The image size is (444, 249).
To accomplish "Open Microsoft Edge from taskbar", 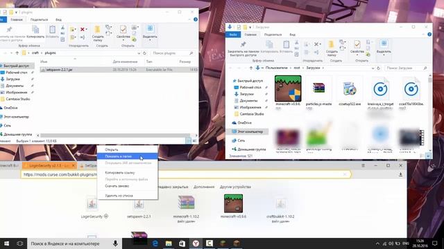I will (155, 243).
